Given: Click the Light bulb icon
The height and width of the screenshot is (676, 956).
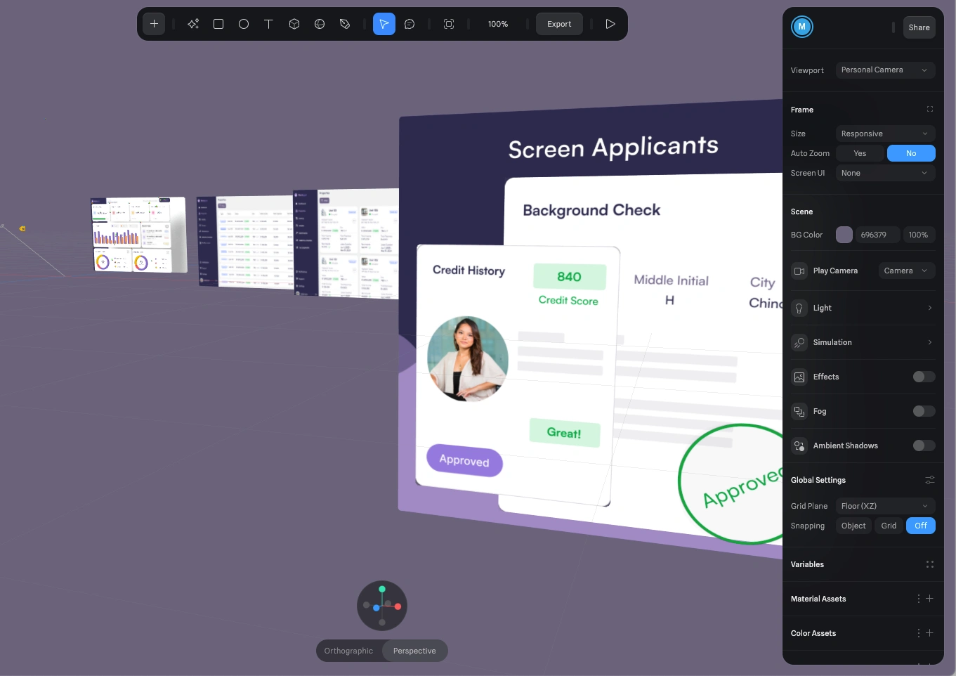Looking at the screenshot, I should coord(799,308).
